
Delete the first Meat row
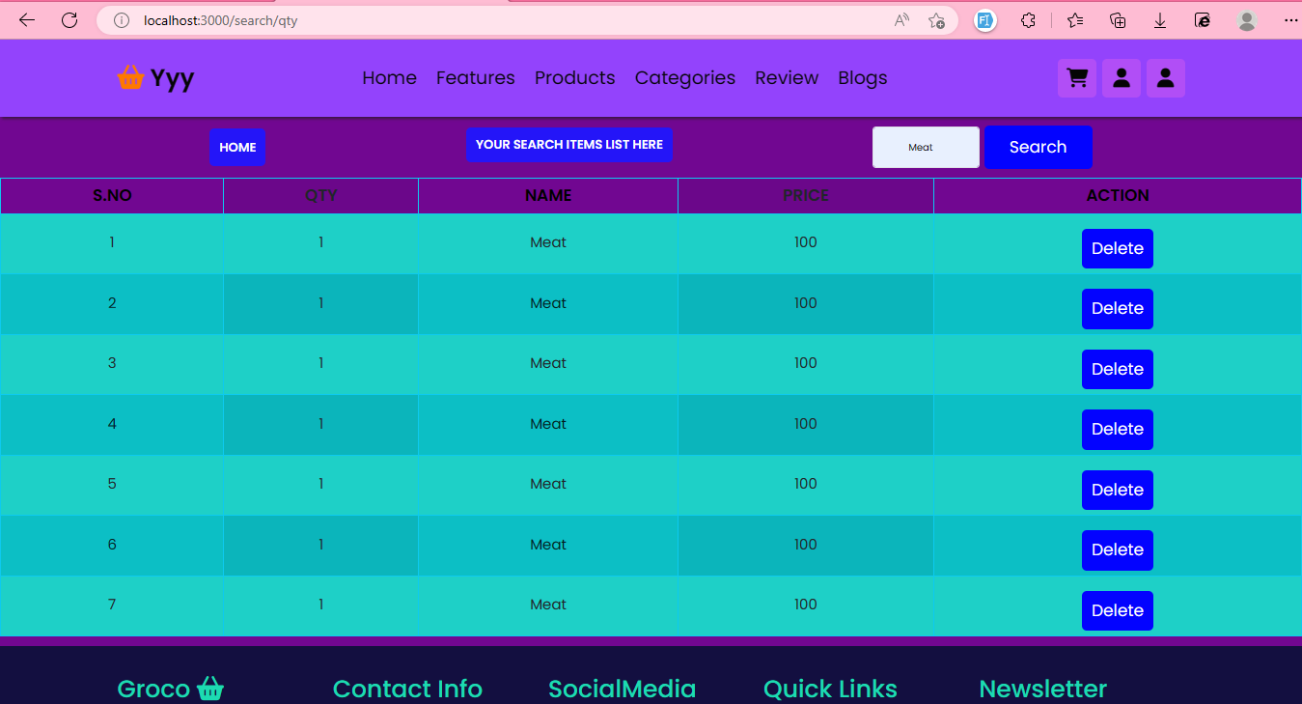click(1117, 248)
